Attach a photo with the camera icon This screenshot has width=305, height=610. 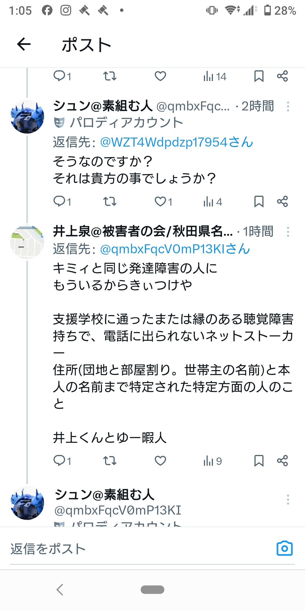pos(284,548)
